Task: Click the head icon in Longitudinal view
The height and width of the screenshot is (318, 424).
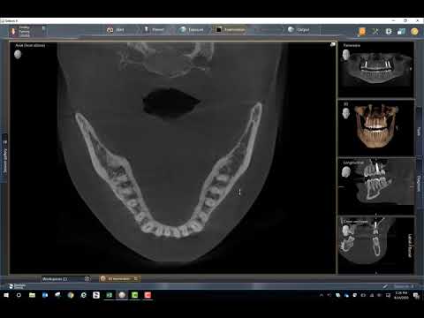Action: coord(346,171)
